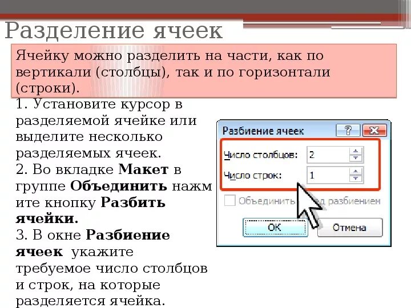Click the text требуемое число столбцов
Image resolution: width=411 pixels, height=308 pixels.
(111, 269)
